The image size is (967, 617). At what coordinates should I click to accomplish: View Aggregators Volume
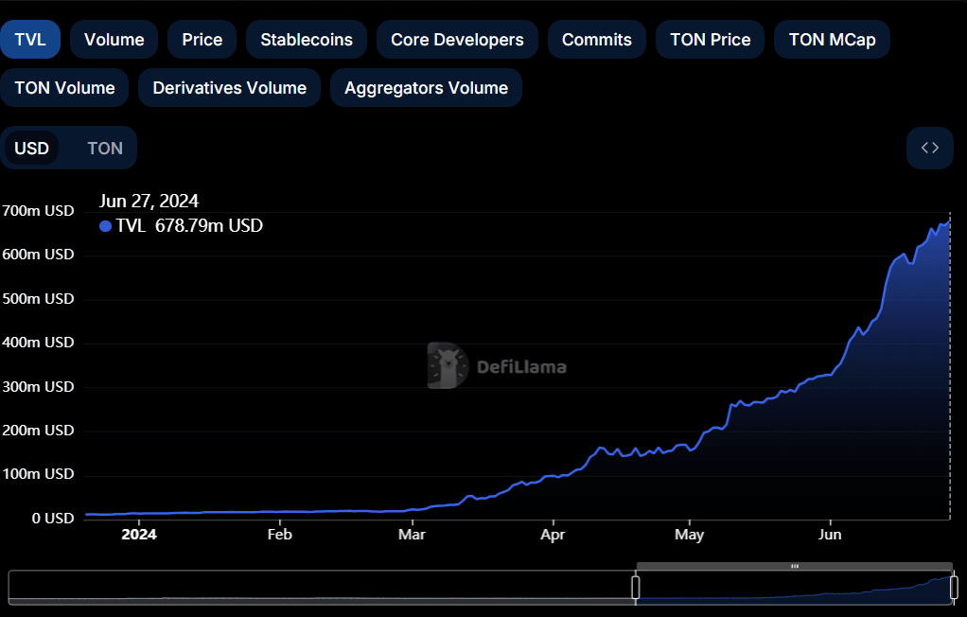point(425,87)
